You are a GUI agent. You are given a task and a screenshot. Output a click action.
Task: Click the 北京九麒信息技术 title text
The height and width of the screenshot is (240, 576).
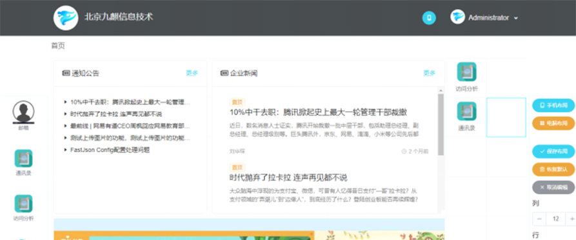(x=118, y=17)
